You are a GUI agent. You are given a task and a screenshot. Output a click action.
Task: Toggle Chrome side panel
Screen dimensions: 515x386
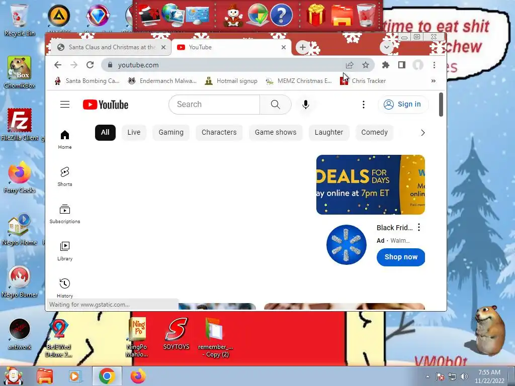point(401,65)
